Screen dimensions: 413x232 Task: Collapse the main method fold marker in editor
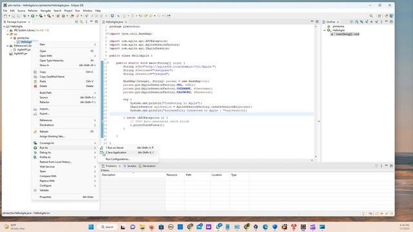108,63
